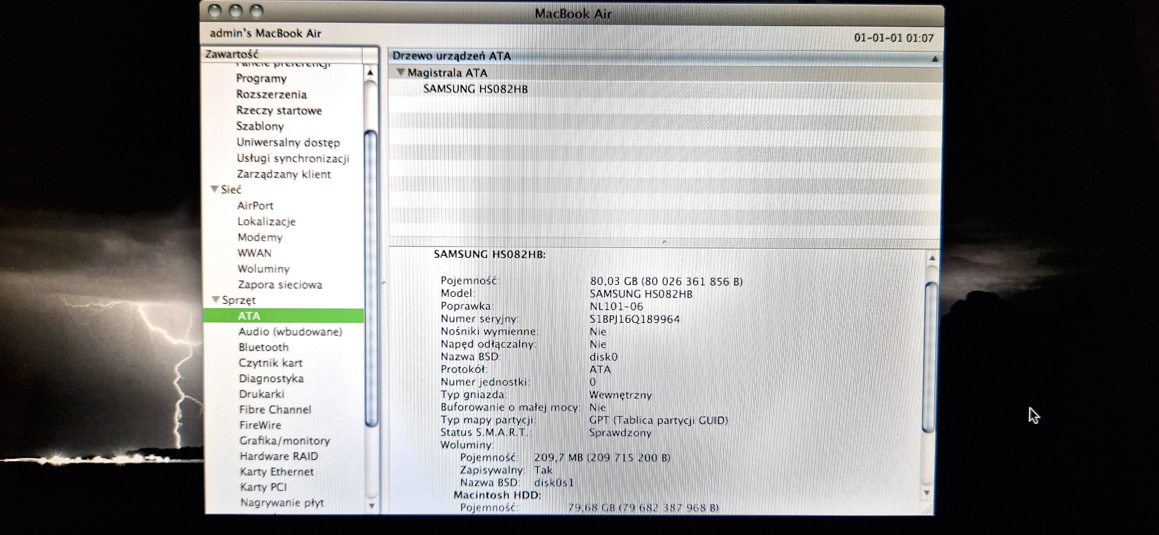Select Czytnik kart item
1159x535 pixels.
[270, 363]
